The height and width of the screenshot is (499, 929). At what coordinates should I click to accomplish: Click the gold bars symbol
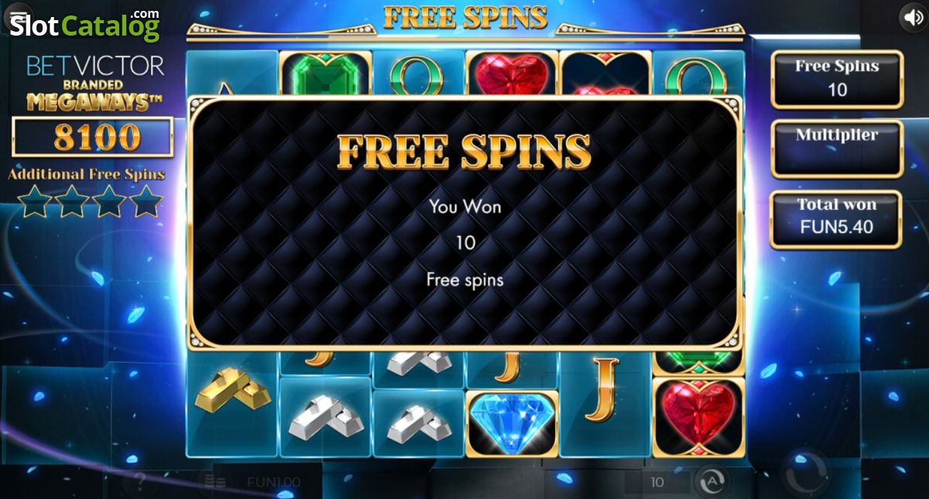(232, 391)
